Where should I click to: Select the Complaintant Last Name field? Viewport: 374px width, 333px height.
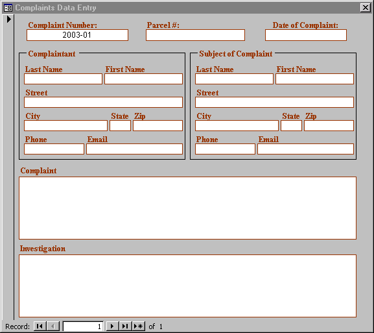click(x=64, y=79)
